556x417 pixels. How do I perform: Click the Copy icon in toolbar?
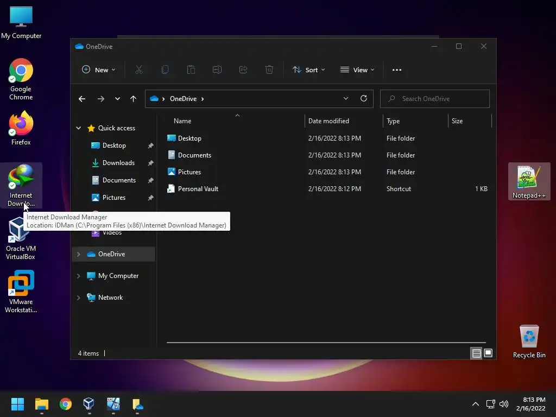click(x=165, y=70)
